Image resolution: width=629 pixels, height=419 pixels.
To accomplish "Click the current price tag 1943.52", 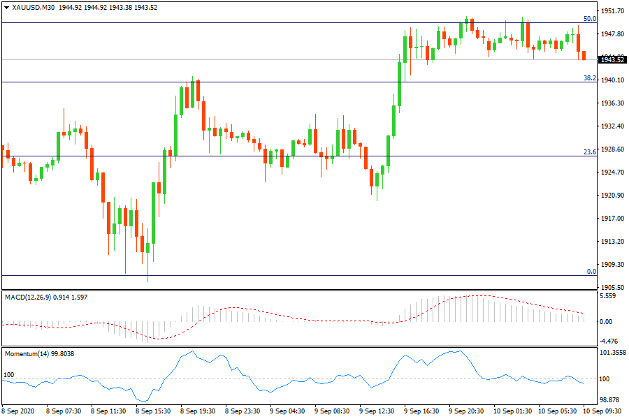I will click(x=613, y=60).
